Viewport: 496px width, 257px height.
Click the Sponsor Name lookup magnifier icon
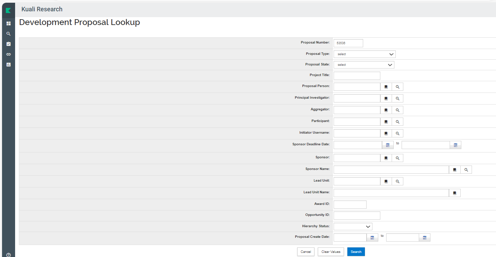[466, 170]
